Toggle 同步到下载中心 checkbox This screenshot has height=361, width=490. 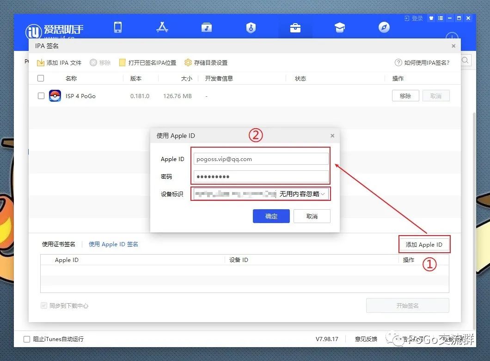44,305
